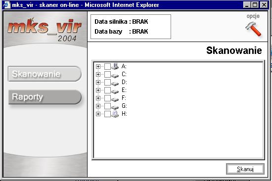This screenshot has width=272, height=181.
Task: Click the opcje label link
Action: (x=253, y=16)
